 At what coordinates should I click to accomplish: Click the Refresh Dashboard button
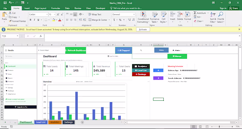(x=76, y=50)
